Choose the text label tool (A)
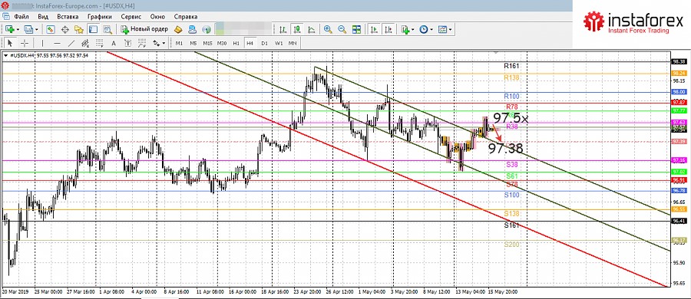The height and width of the screenshot is (299, 691). tap(114, 43)
